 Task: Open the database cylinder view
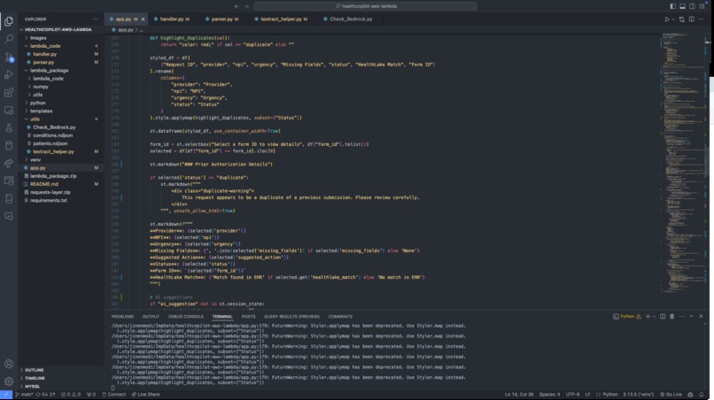click(x=9, y=146)
